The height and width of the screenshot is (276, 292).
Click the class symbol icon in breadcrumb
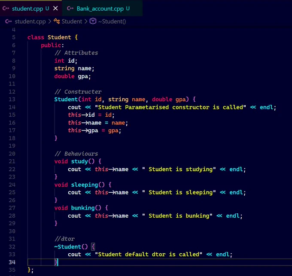pos(57,21)
